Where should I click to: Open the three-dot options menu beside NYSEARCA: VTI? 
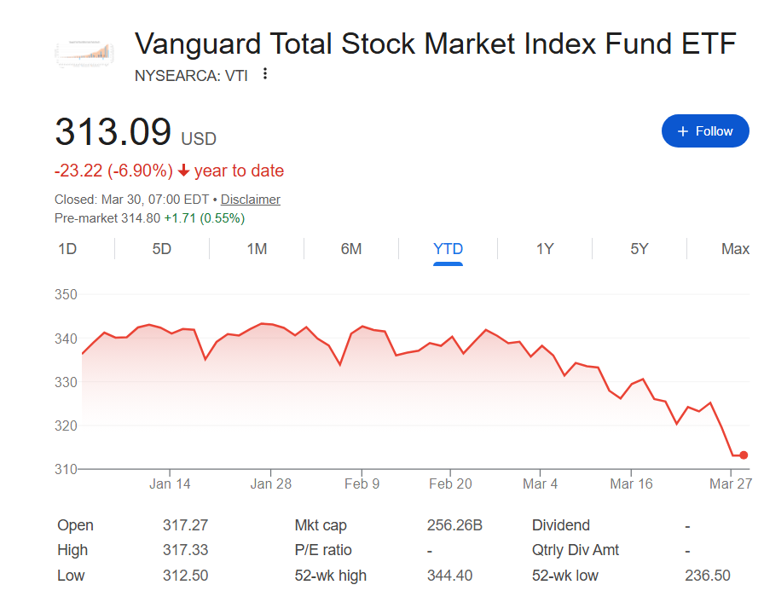[264, 75]
